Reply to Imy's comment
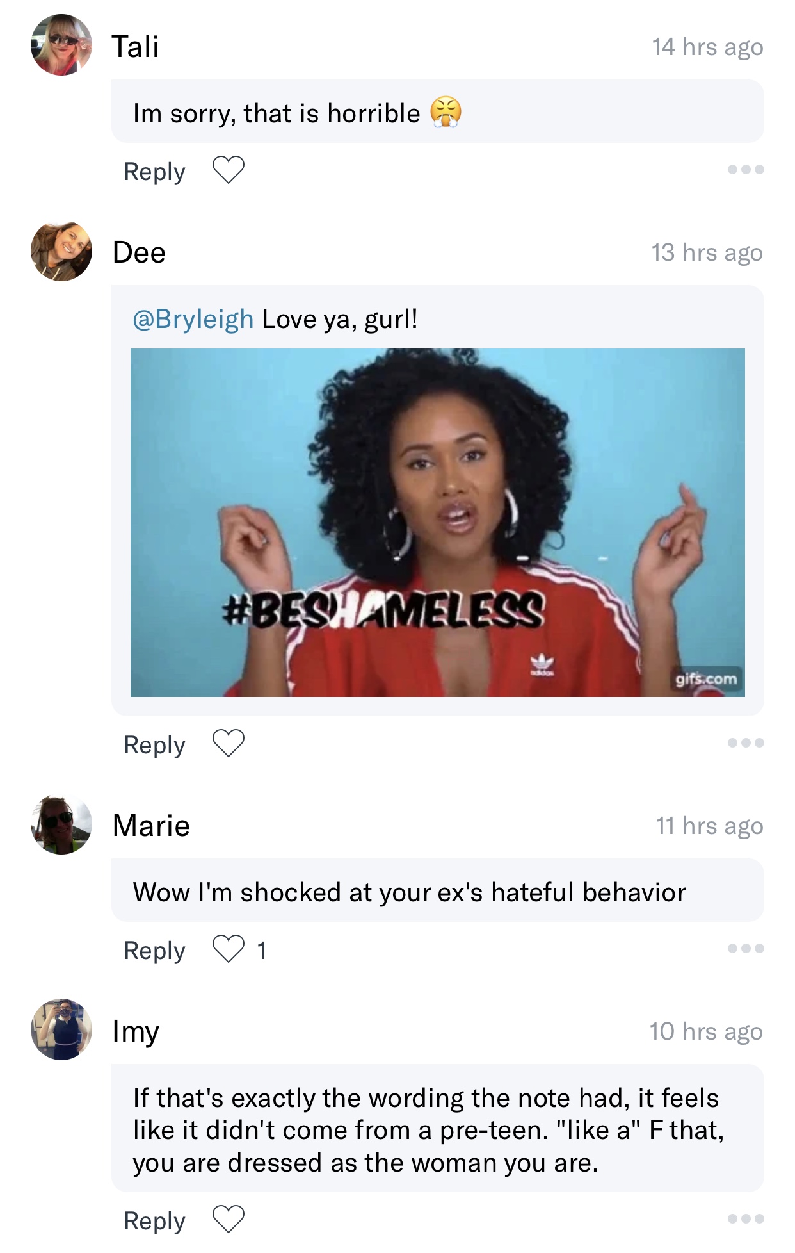Screen dimensions: 795x1253 point(154,1221)
